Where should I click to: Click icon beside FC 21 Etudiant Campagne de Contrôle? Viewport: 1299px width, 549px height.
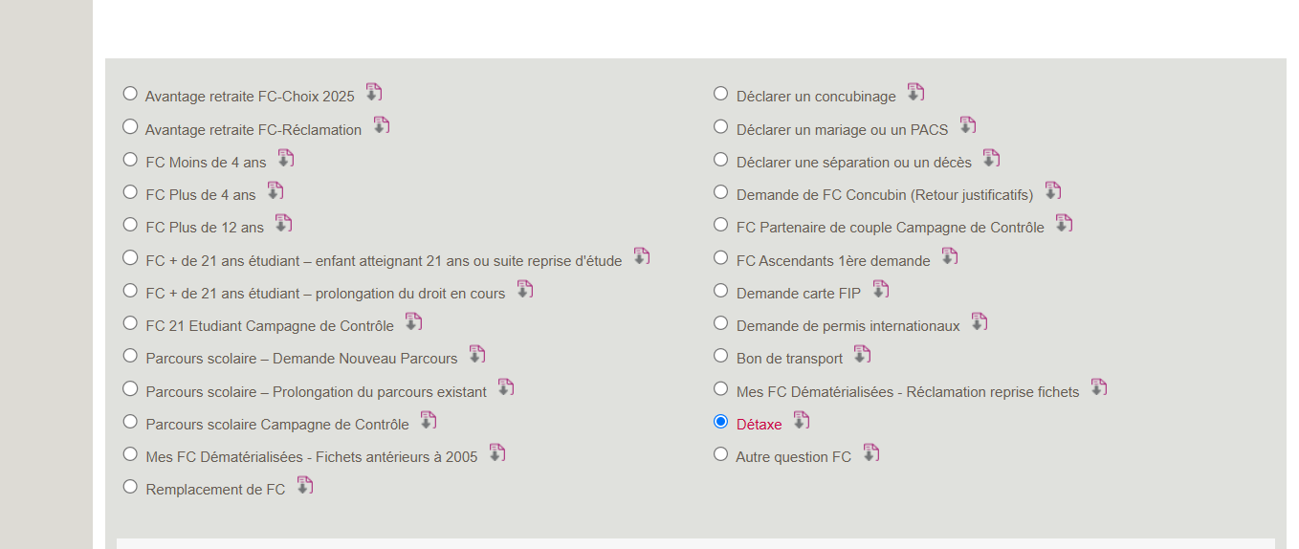click(x=413, y=322)
